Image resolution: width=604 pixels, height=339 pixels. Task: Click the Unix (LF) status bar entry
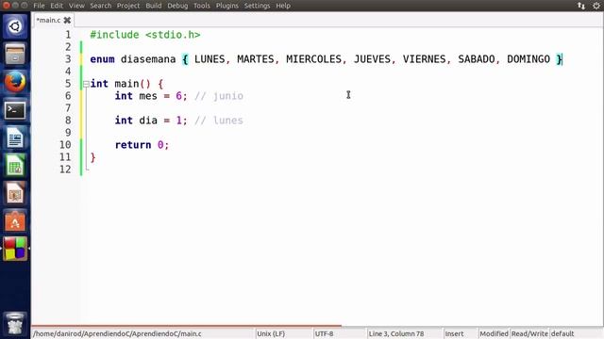click(x=271, y=333)
